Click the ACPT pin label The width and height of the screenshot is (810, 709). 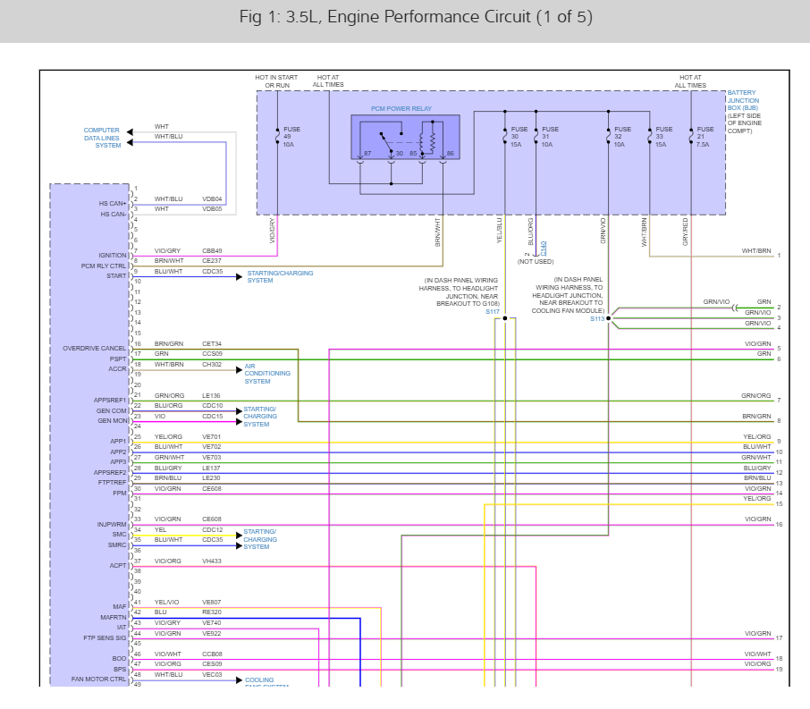click(118, 566)
